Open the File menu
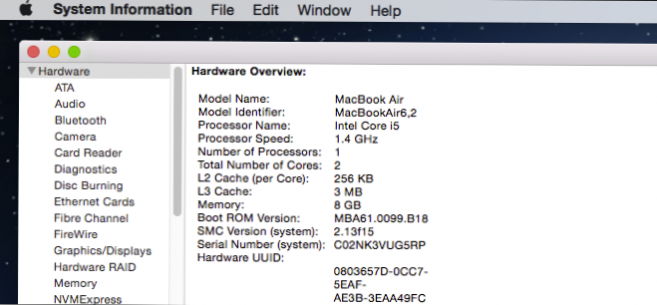The height and width of the screenshot is (305, 657). click(222, 10)
